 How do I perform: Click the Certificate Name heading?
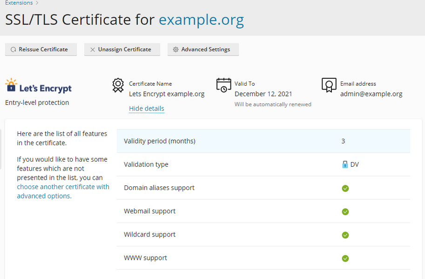(150, 84)
